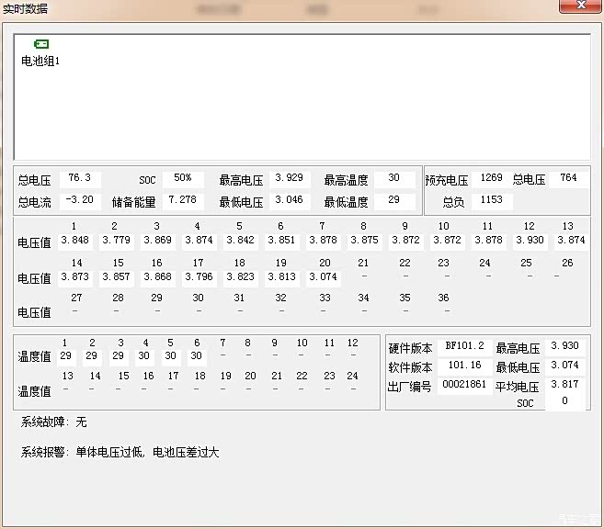604x529 pixels.
Task: Select the SOC field showing 50%
Action: tap(183, 178)
